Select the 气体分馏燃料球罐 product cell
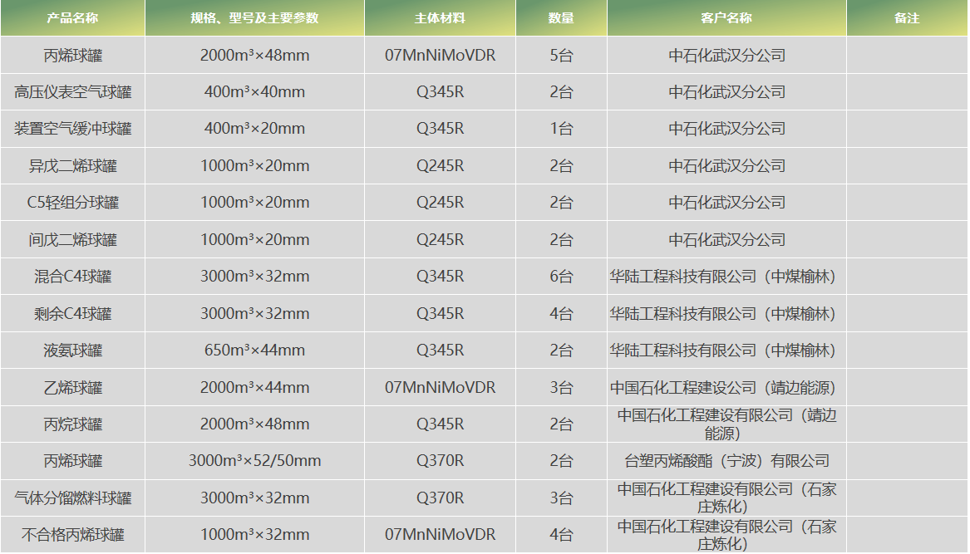The width and height of the screenshot is (970, 554). coord(72,498)
